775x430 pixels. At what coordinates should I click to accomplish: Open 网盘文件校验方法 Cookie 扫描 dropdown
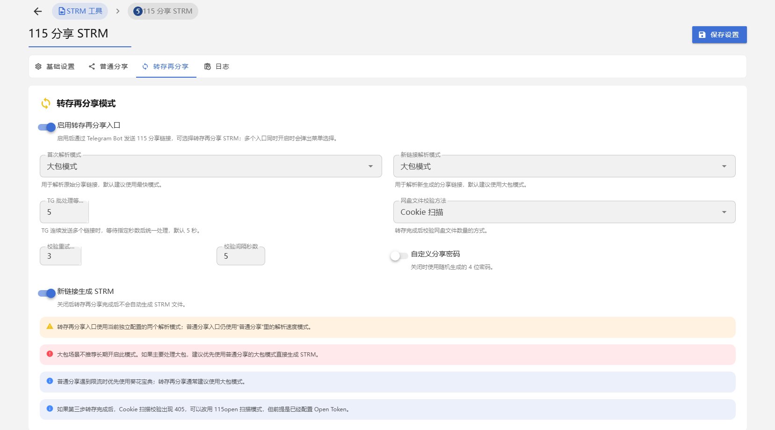(x=565, y=212)
